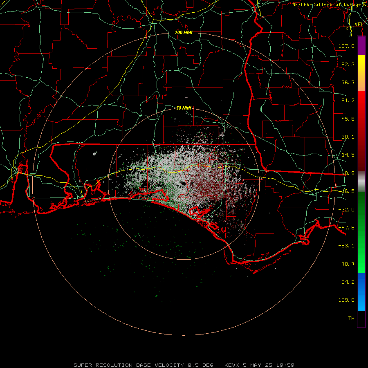Image resolution: width=368 pixels, height=368 pixels.
Task: Click the 92.3 velocity scale value
Action: pos(348,64)
